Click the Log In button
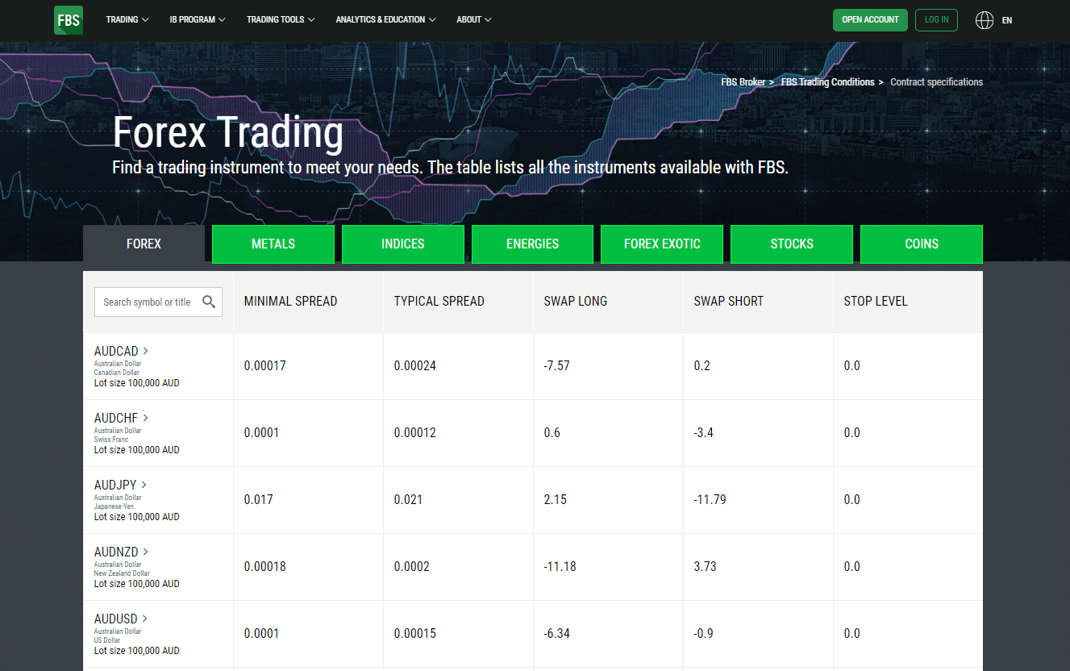This screenshot has width=1070, height=671. tap(936, 20)
